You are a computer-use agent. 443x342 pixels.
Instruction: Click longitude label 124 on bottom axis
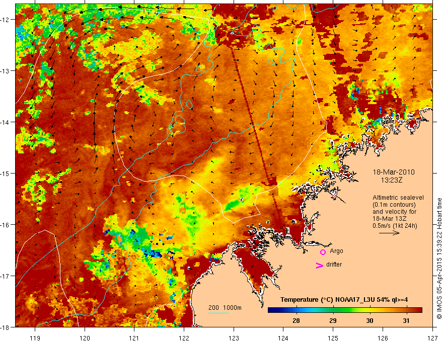pos(283,338)
